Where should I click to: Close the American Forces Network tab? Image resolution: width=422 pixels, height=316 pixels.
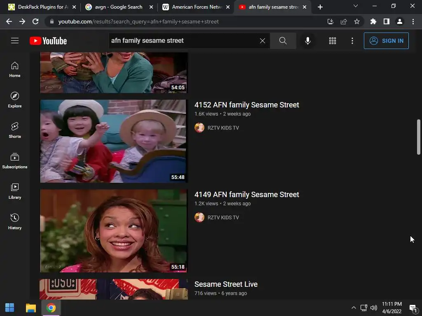tap(228, 7)
